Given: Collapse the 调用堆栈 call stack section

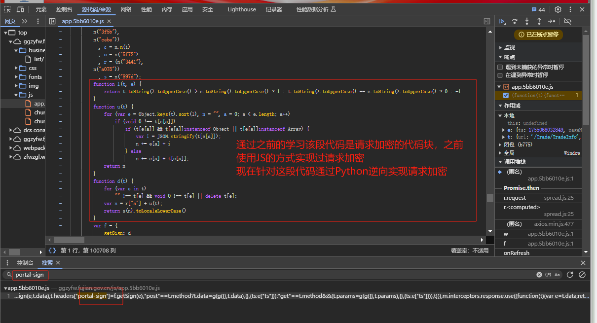Looking at the screenshot, I should (500, 162).
